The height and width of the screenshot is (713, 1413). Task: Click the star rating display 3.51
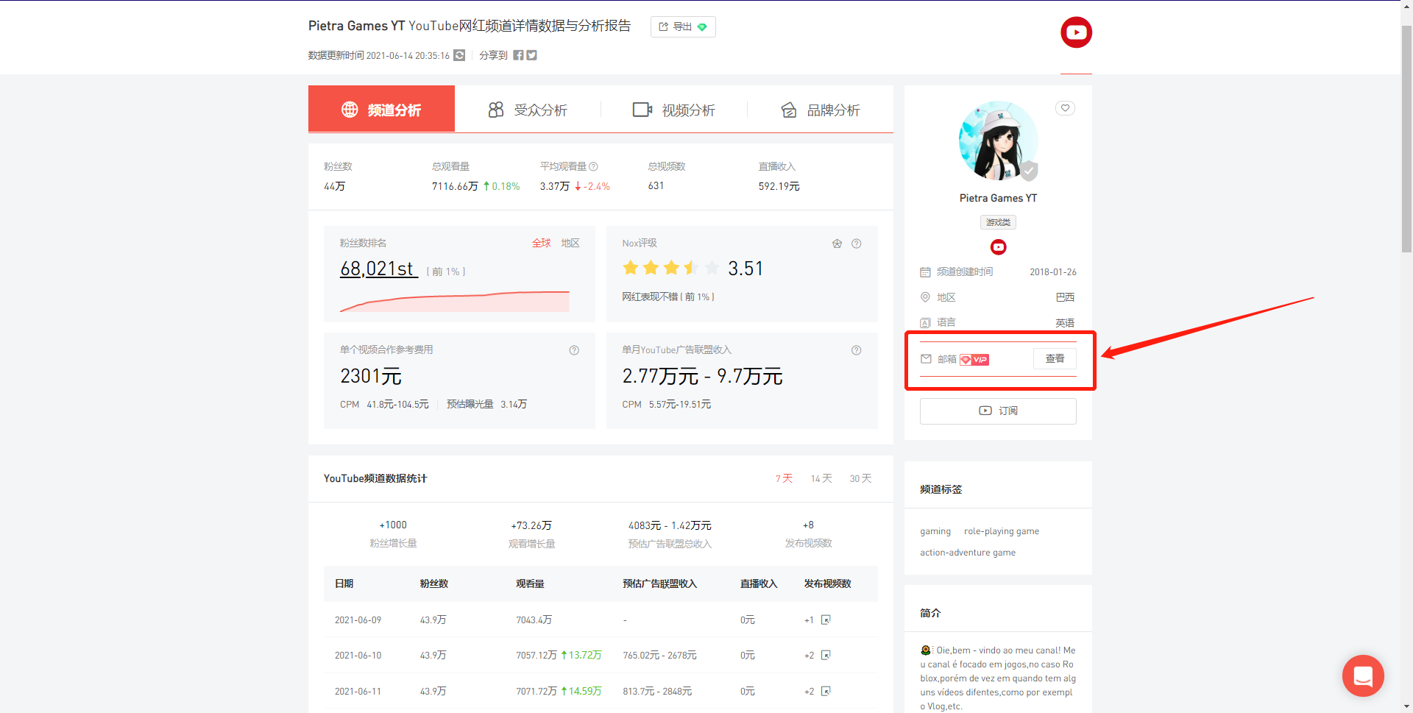(693, 269)
